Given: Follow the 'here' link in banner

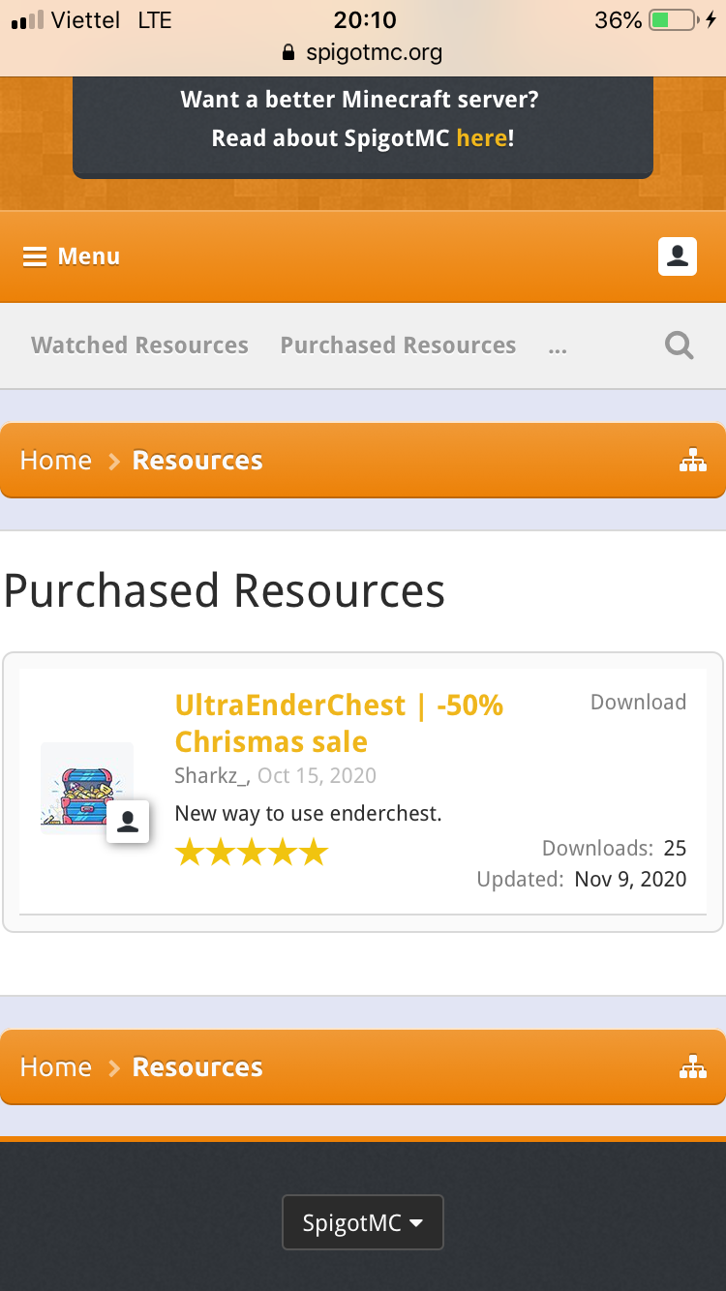Looking at the screenshot, I should click(481, 138).
